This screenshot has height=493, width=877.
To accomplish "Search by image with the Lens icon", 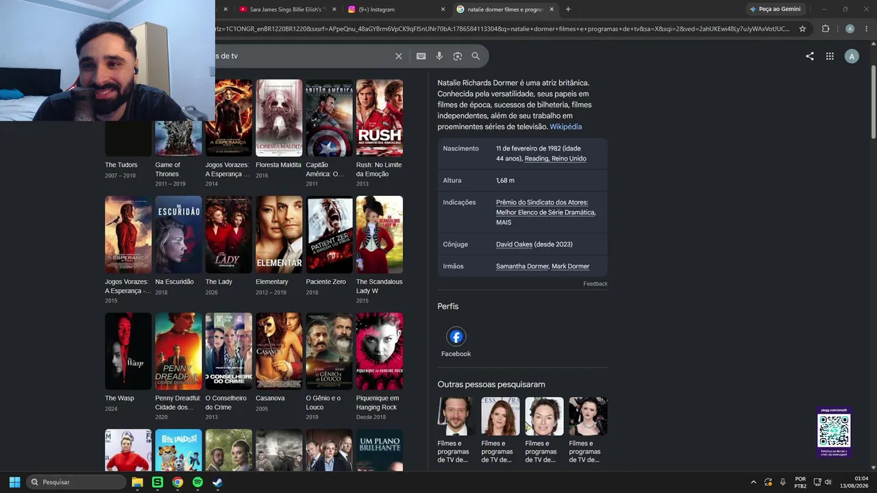I will 458,56.
